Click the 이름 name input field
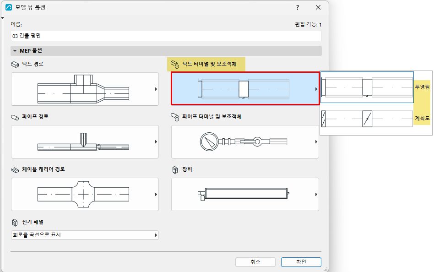This screenshot has height=272, width=434. [x=166, y=36]
